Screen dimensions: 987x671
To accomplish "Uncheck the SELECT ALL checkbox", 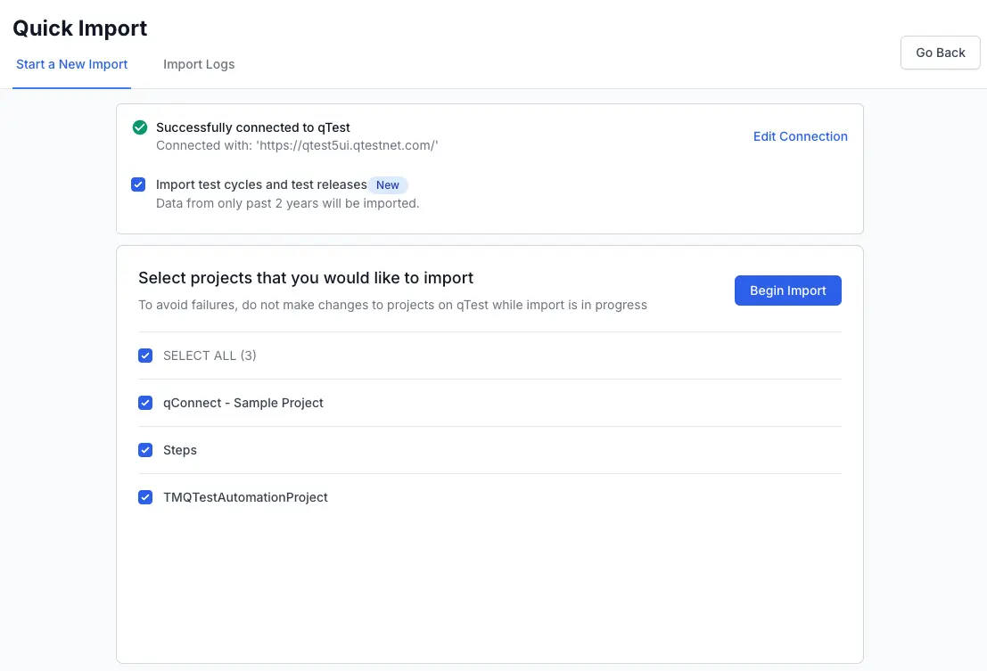I will (x=145, y=356).
